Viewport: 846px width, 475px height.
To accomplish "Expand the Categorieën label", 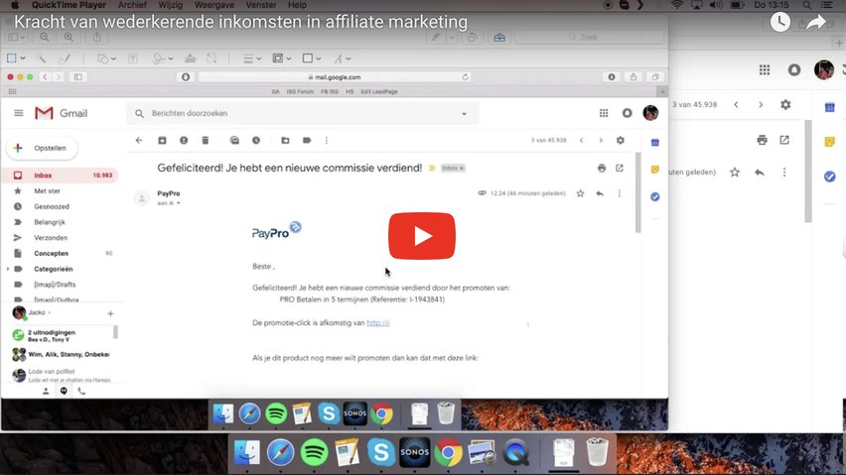I will click(x=8, y=270).
